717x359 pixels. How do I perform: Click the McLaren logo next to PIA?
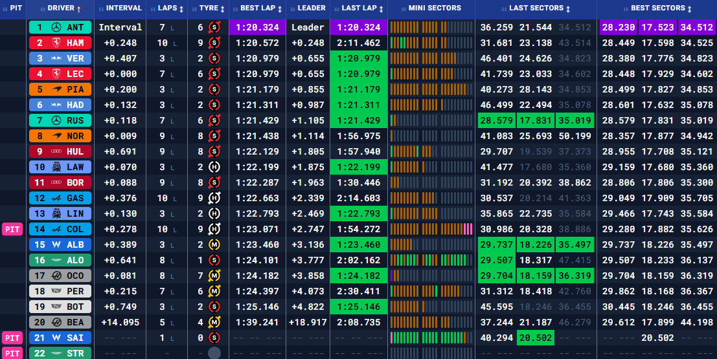56,89
